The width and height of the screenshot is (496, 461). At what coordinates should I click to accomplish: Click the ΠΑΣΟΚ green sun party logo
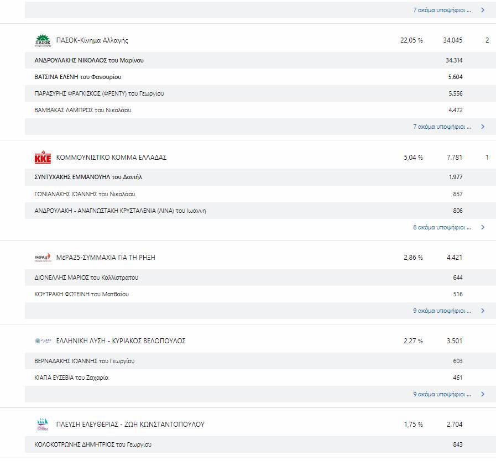[43, 40]
